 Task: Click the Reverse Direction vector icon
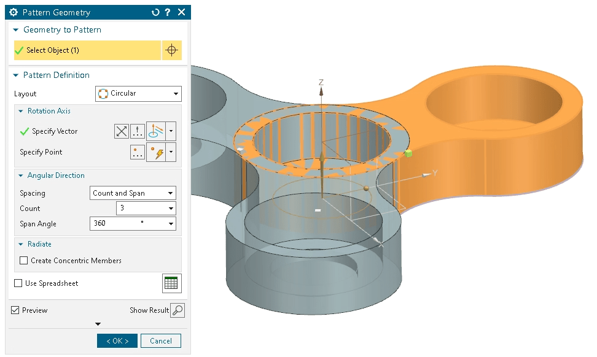pyautogui.click(x=122, y=131)
